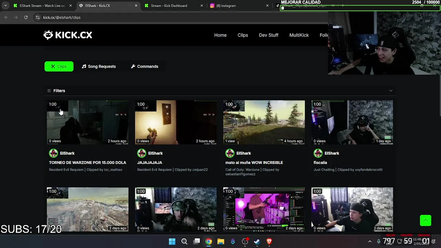Open the snowy map clip from 2 days ago

(88, 209)
